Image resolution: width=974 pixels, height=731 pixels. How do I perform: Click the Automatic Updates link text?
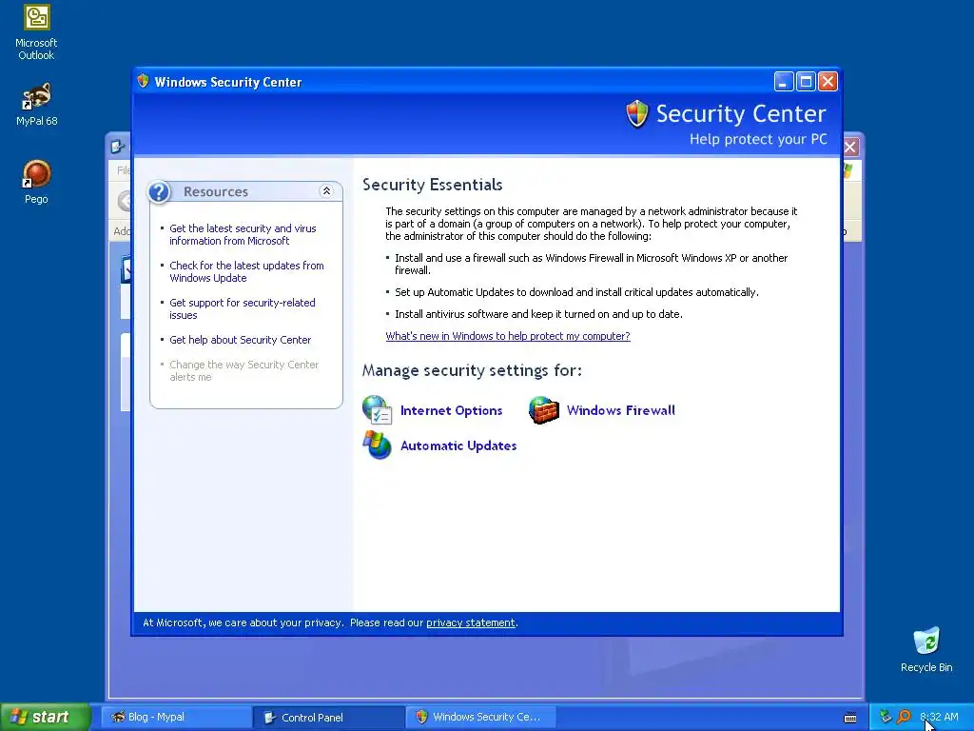coord(458,445)
